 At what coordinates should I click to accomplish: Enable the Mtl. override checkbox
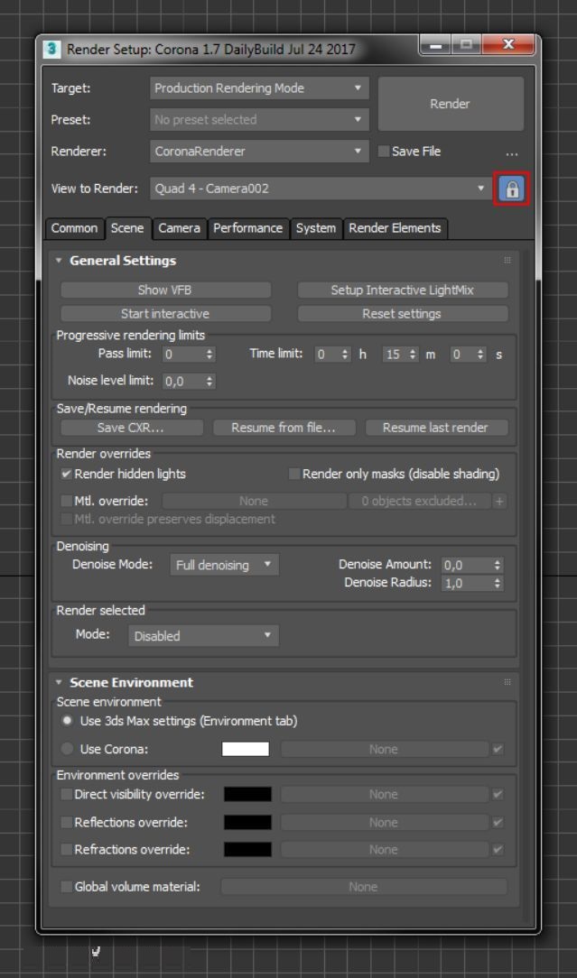click(67, 501)
